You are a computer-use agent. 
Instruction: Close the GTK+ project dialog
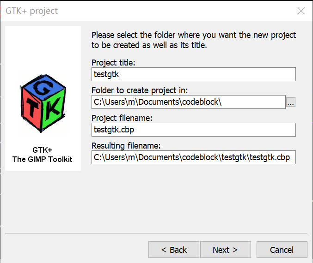pyautogui.click(x=301, y=11)
